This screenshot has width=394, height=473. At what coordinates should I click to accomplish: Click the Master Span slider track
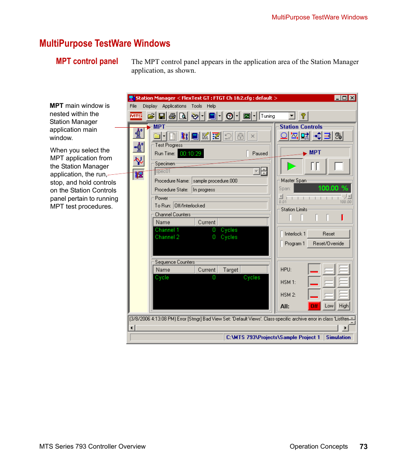click(315, 197)
